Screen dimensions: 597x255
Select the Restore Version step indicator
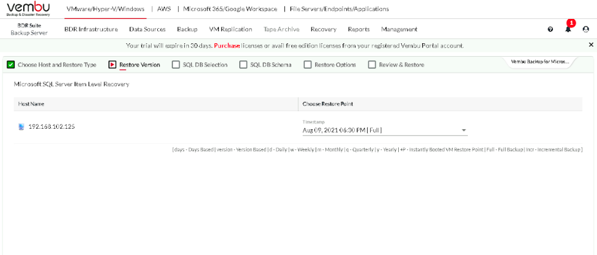(113, 65)
